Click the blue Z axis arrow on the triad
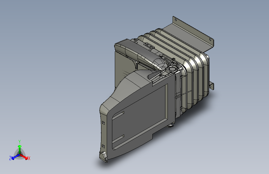 [16, 157]
